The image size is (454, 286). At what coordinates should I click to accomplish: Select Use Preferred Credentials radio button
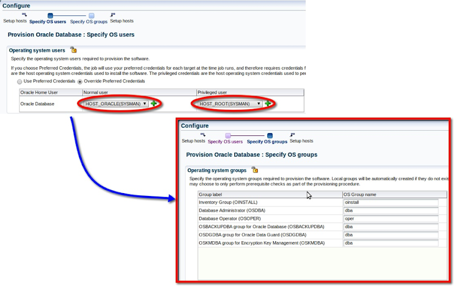(x=20, y=82)
